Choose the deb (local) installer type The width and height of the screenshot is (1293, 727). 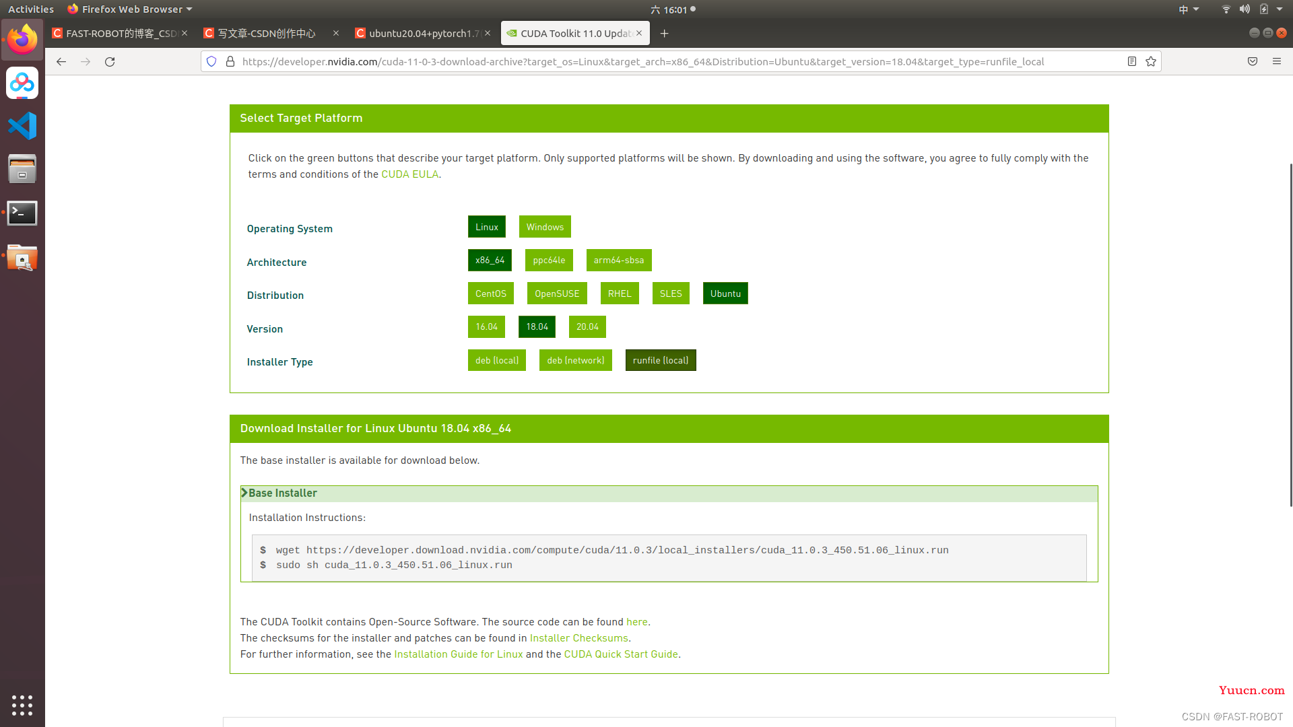coord(497,360)
